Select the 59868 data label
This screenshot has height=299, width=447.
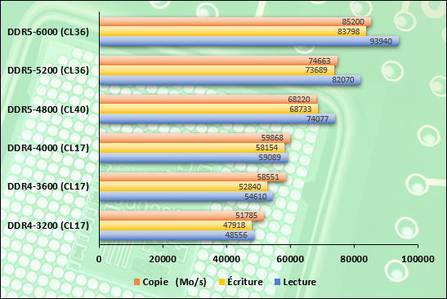[273, 138]
